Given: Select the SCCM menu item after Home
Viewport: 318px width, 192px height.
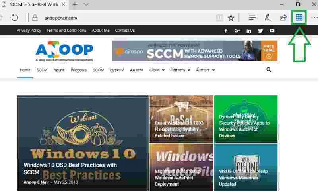Looking at the screenshot, I should [x=42, y=70].
